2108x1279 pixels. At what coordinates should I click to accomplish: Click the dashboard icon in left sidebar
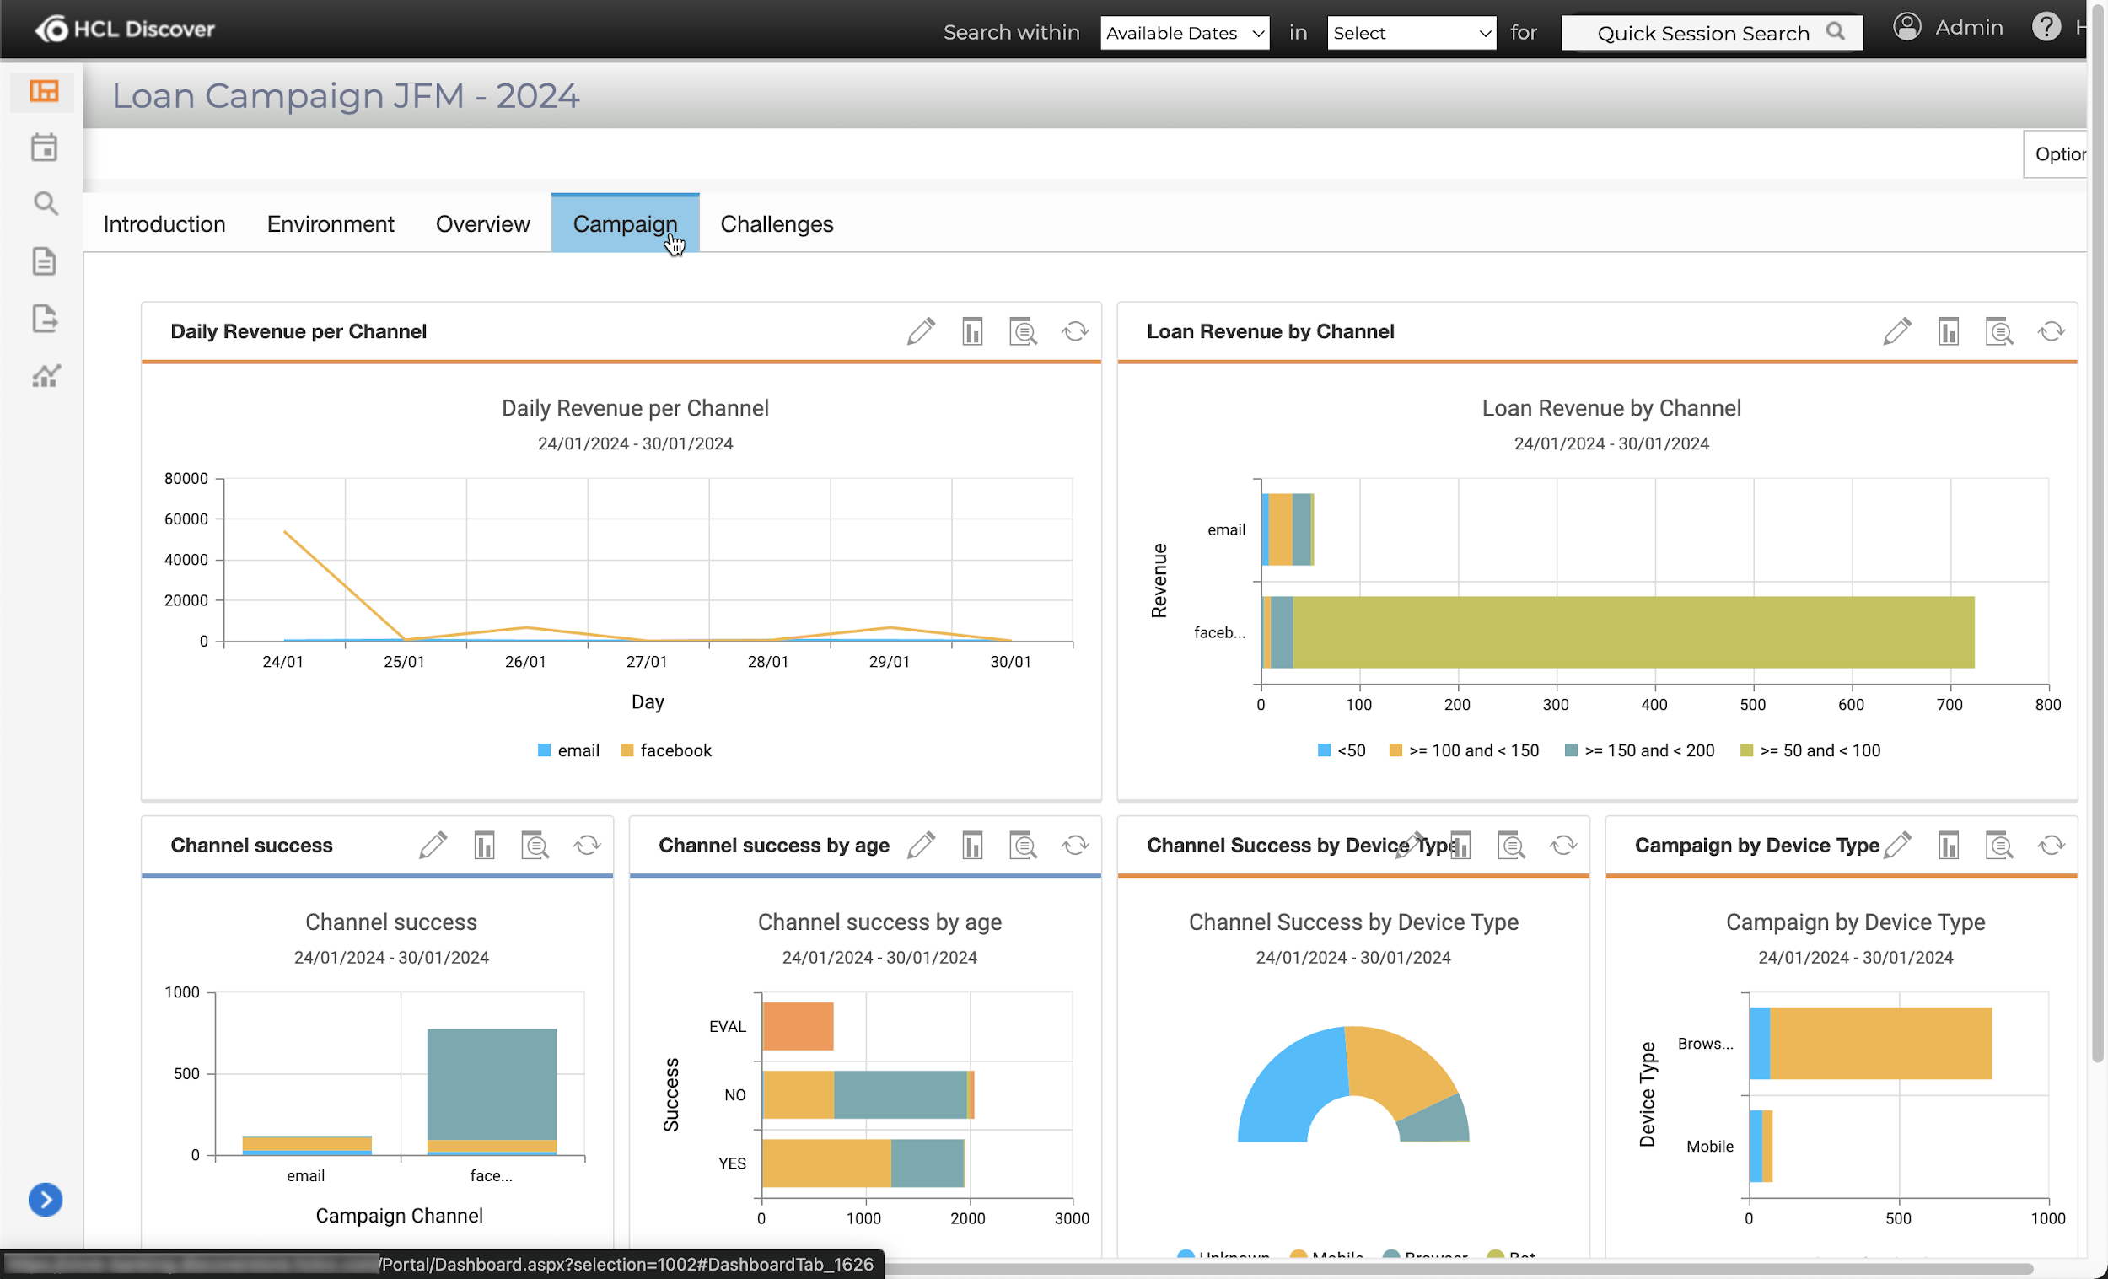45,91
